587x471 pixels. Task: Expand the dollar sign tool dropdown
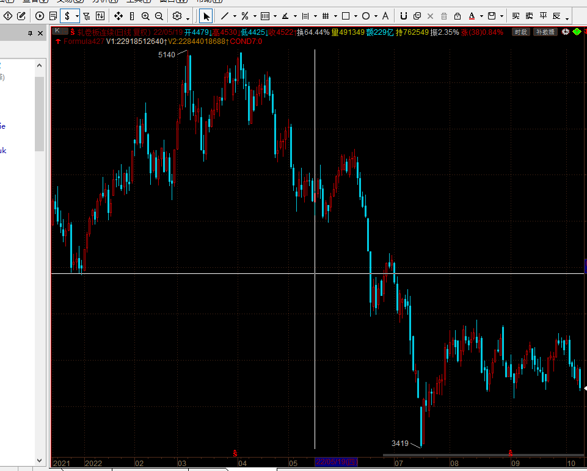pyautogui.click(x=77, y=16)
